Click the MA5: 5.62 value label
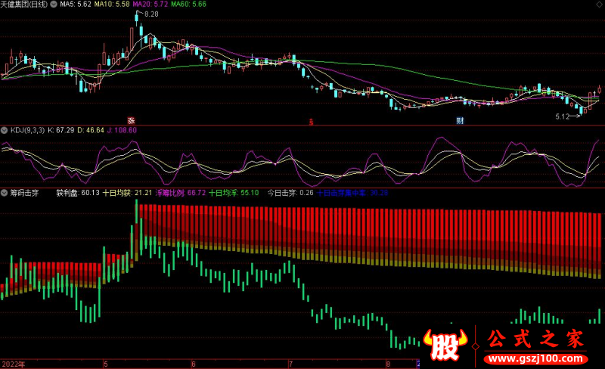 (x=76, y=5)
